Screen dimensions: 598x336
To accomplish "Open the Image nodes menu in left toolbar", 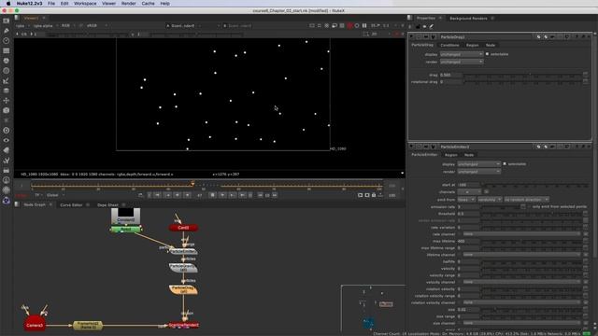I will [x=7, y=21].
